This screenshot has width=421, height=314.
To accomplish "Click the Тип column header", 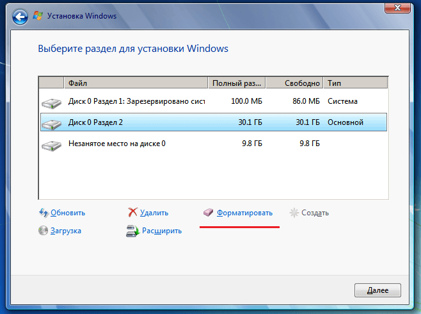I will pyautogui.click(x=356, y=83).
